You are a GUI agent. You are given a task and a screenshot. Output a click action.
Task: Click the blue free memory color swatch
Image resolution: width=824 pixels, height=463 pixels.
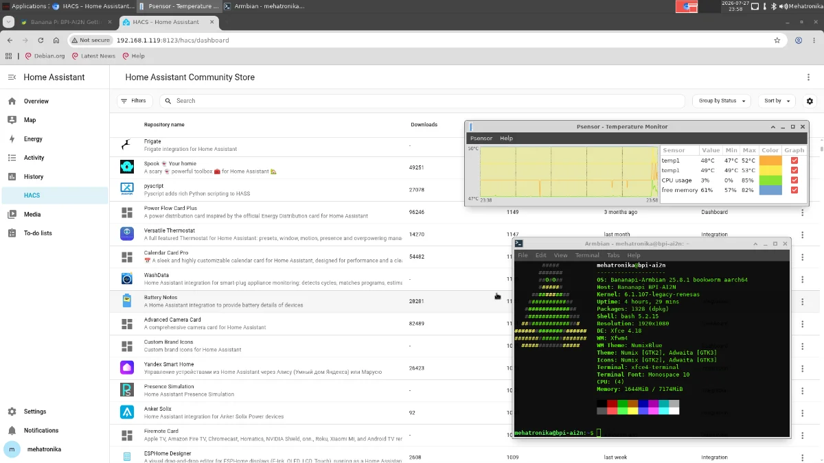coord(770,190)
